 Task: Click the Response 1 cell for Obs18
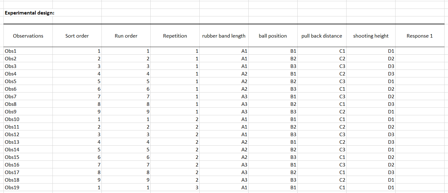pyautogui.click(x=420, y=180)
